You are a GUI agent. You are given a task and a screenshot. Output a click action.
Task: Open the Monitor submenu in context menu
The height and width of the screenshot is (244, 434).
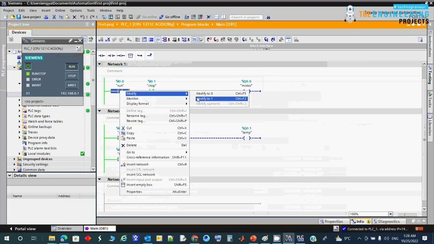pos(154,99)
